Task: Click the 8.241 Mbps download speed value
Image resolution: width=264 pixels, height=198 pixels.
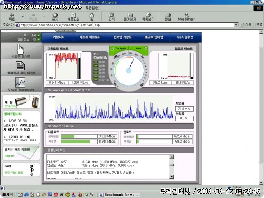Action: (57, 82)
